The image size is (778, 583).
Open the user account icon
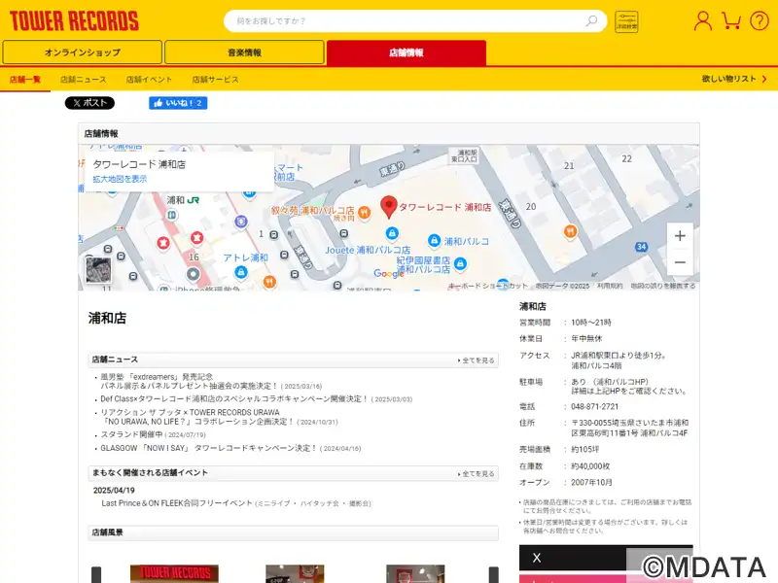(x=702, y=20)
